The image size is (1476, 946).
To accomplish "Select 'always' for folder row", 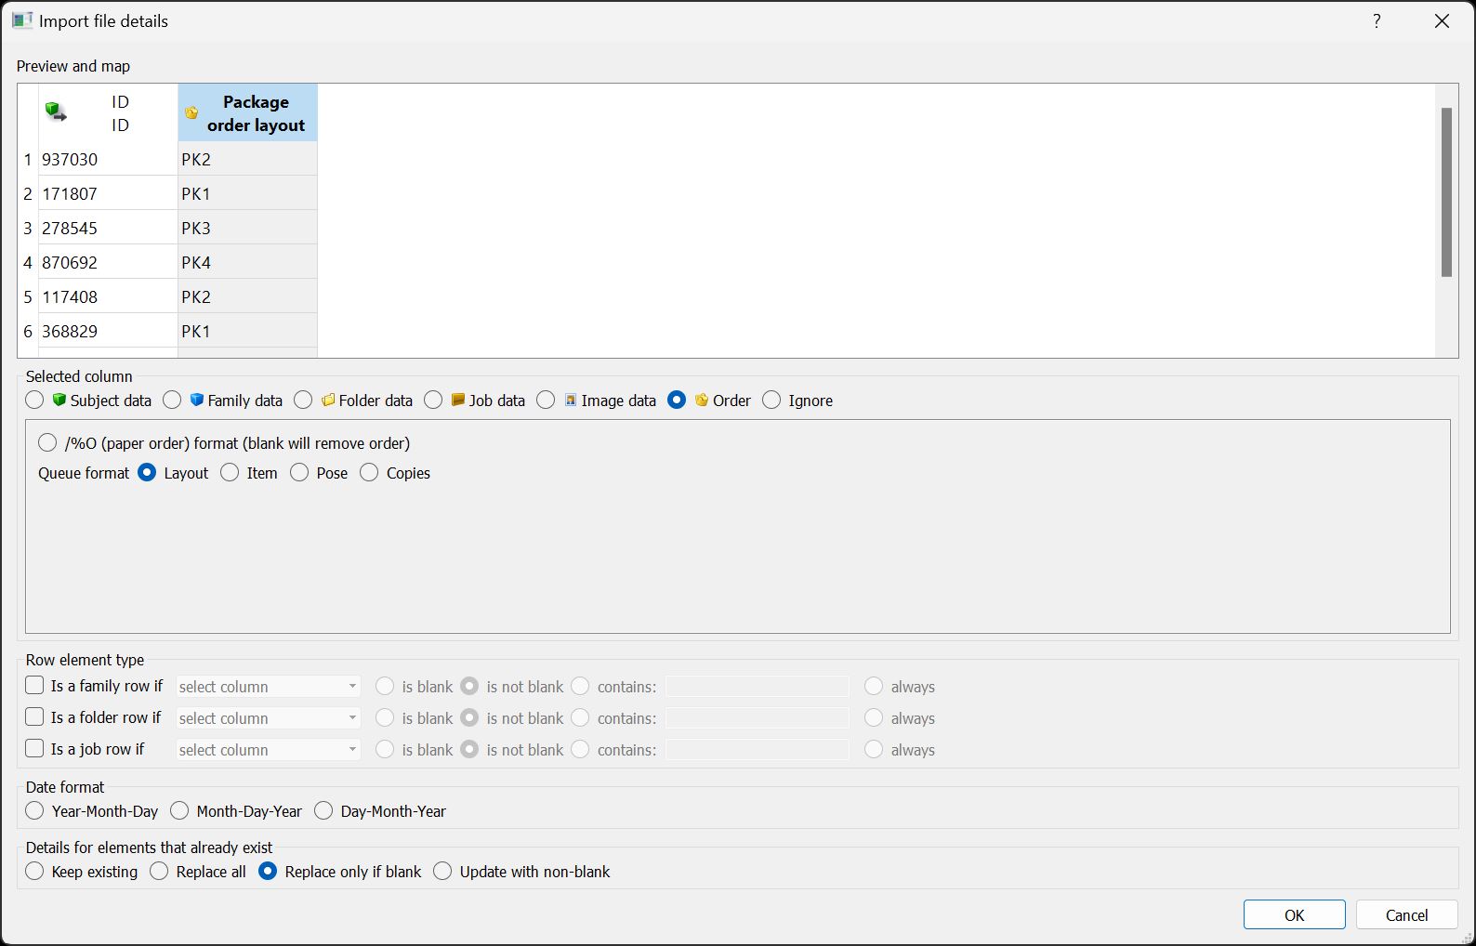I will (874, 717).
